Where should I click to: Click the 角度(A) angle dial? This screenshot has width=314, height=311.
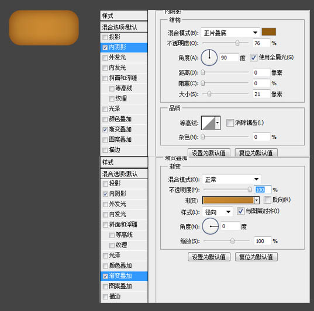[209, 58]
